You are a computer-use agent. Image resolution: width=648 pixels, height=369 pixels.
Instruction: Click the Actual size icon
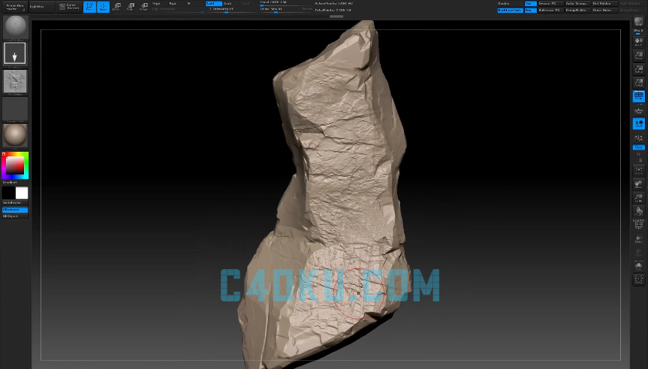[x=638, y=68]
